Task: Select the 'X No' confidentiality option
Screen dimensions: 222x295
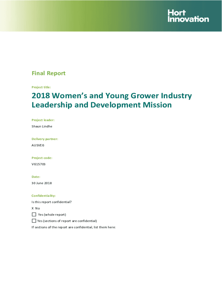Action: point(36,208)
